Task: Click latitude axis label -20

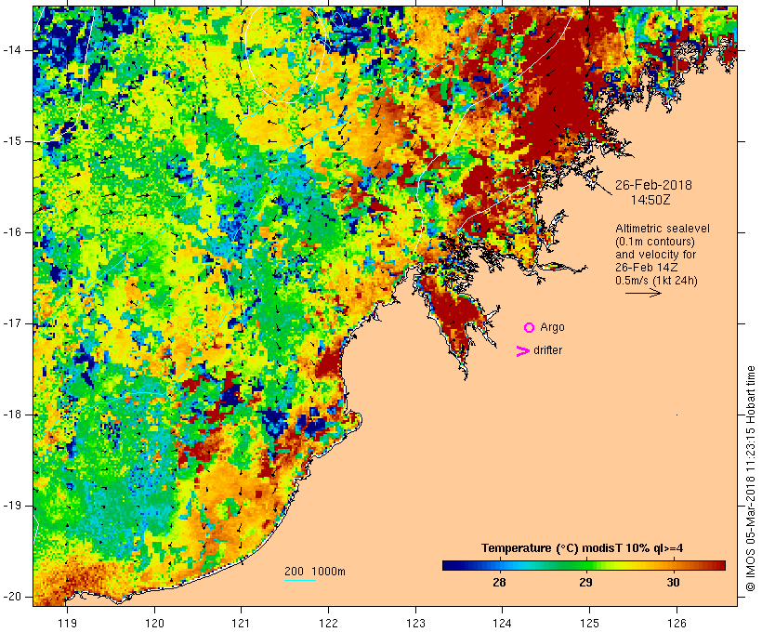Action: click(x=11, y=597)
